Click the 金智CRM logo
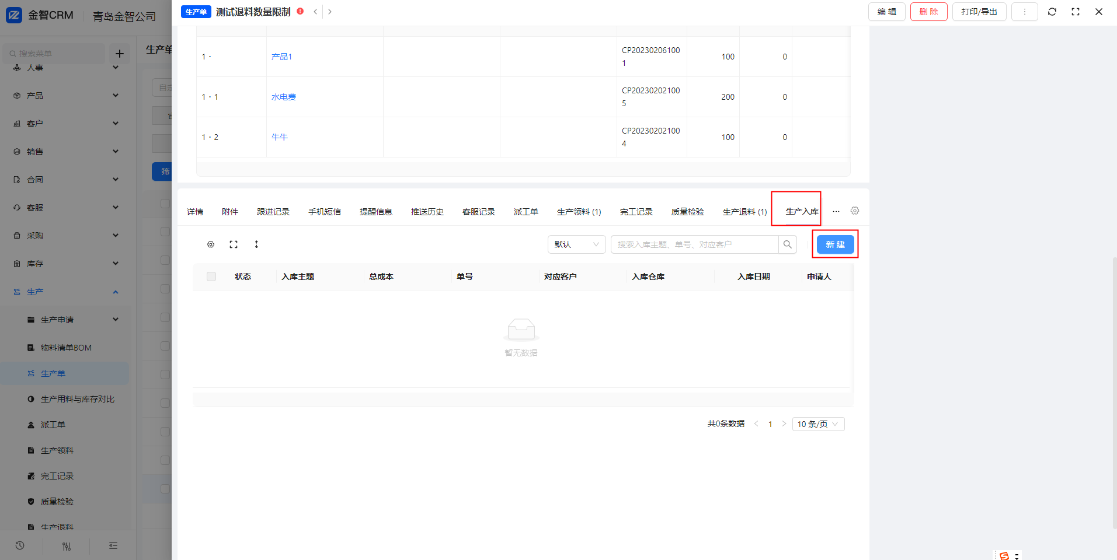This screenshot has width=1117, height=560. tap(40, 15)
